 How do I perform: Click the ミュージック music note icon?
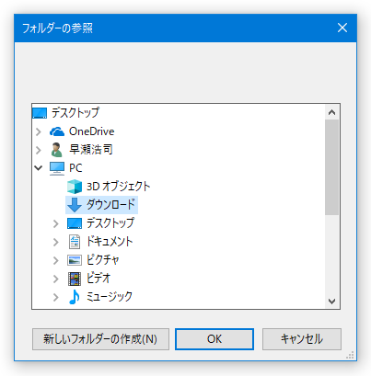tap(75, 297)
